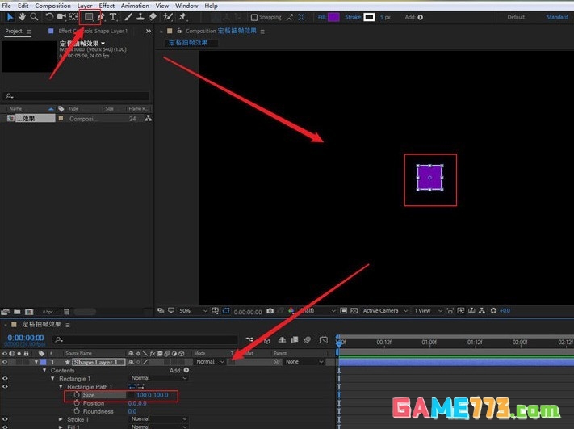Select the Zoom magnifier tool
The height and width of the screenshot is (429, 574).
34,16
